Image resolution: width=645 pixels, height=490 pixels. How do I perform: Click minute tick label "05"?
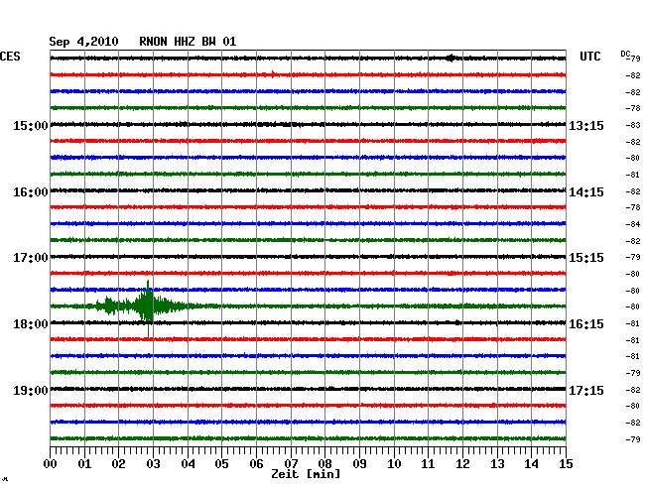(221, 463)
